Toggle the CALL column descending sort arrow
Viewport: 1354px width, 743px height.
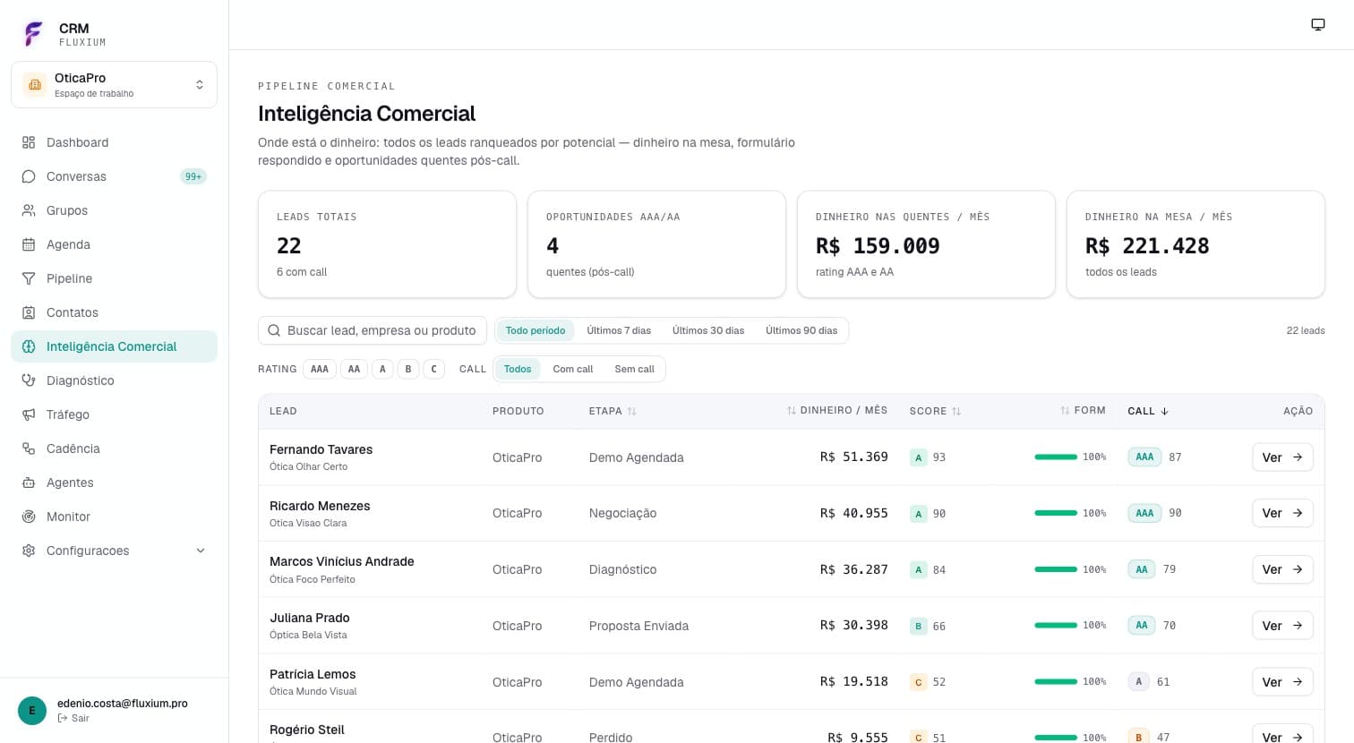coord(1164,411)
